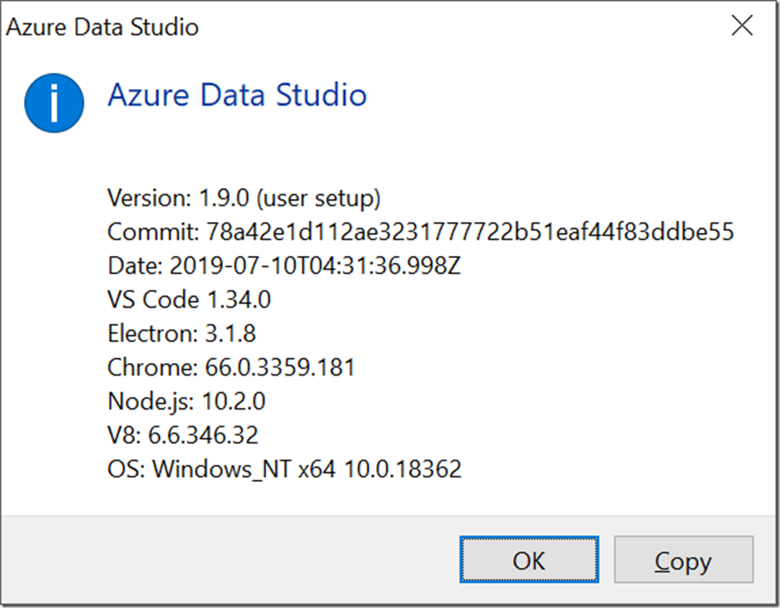The image size is (780, 608).
Task: Select the 'Version: 1.9.0 (user setup)' line
Action: coord(244,198)
